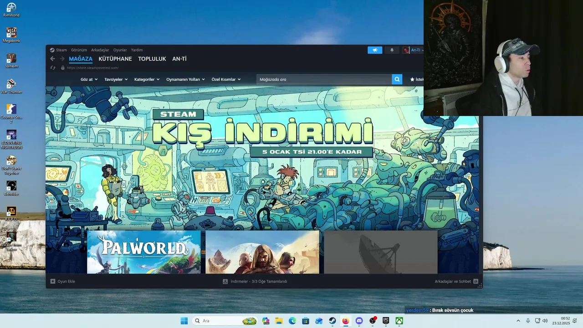Open Microsoft Store from the taskbar
Image resolution: width=583 pixels, height=328 pixels.
pyautogui.click(x=306, y=321)
